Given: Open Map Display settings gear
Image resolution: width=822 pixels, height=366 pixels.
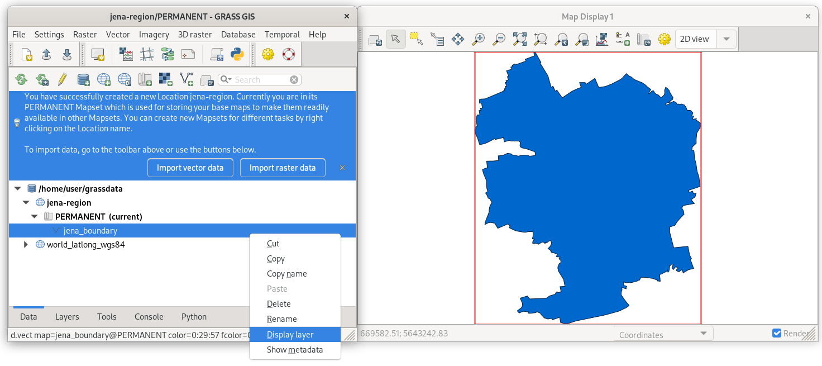Looking at the screenshot, I should click(x=664, y=39).
